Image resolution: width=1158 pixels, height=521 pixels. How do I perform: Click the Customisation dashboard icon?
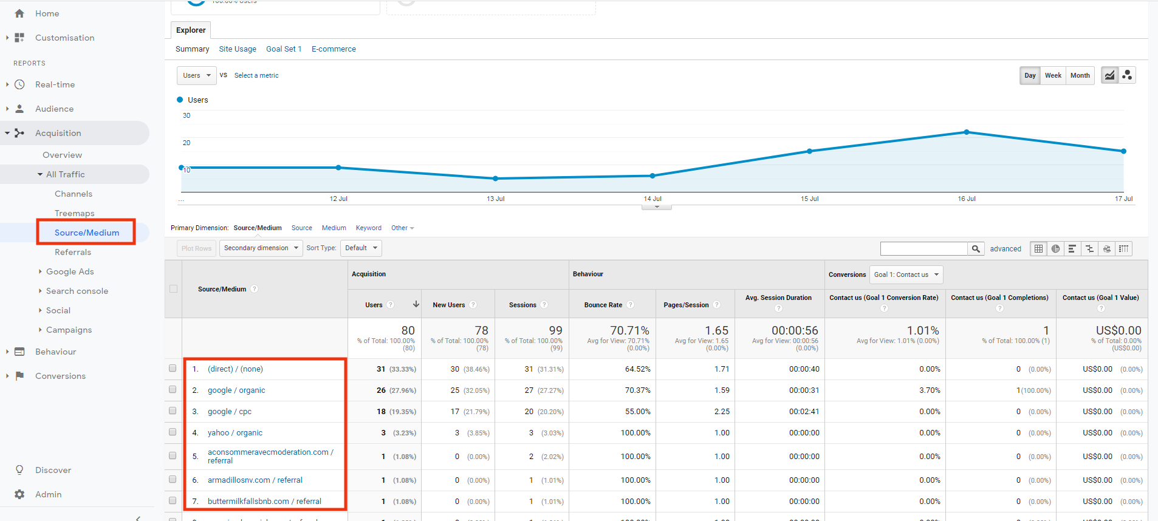(x=19, y=38)
